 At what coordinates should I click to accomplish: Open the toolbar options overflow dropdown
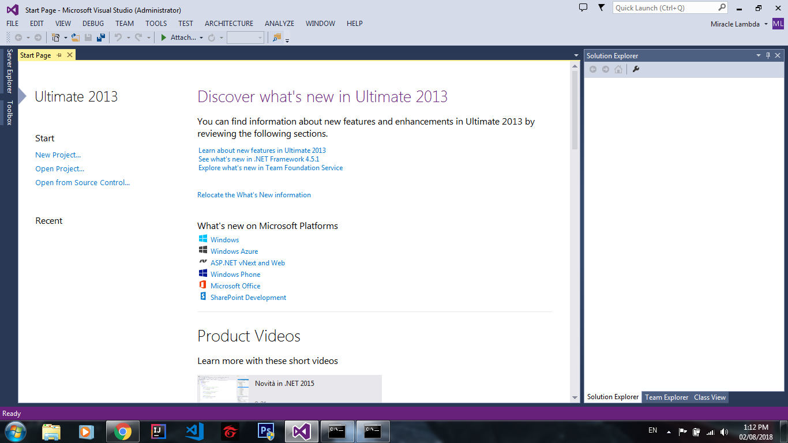[x=287, y=40]
